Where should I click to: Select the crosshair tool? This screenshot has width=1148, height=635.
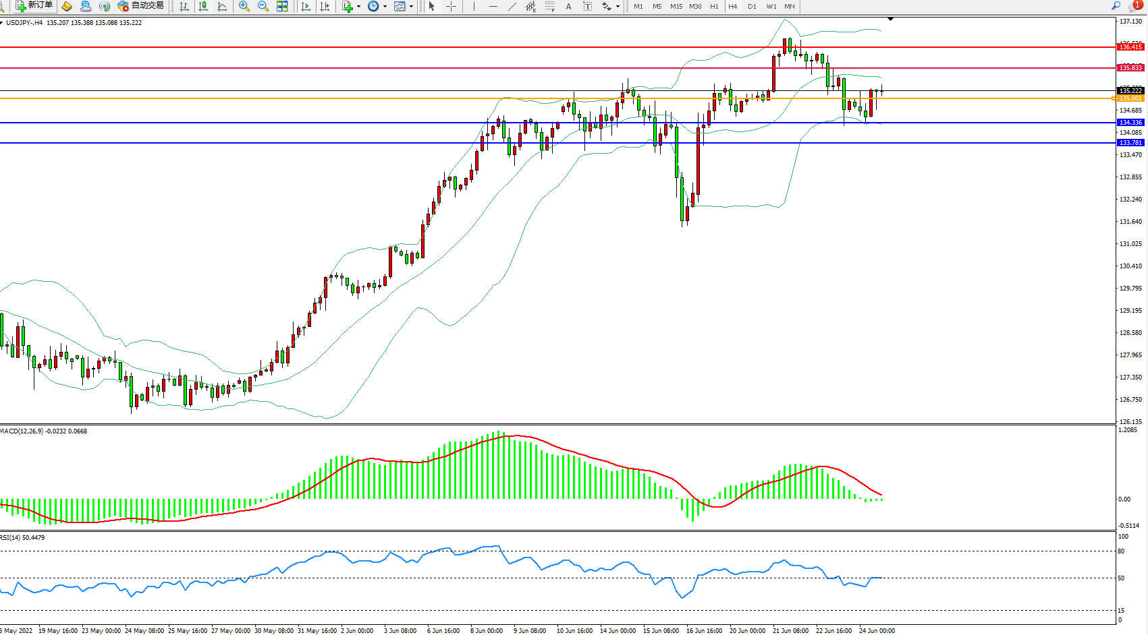pos(451,6)
